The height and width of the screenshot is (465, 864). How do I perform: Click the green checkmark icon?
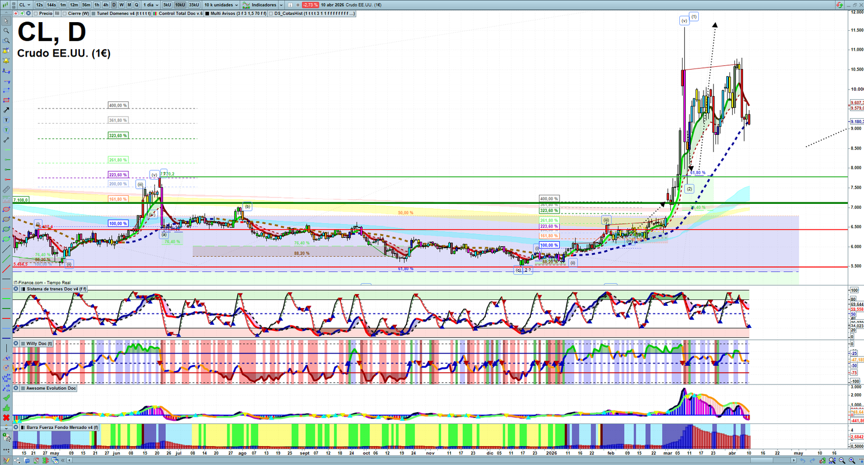coord(6,398)
